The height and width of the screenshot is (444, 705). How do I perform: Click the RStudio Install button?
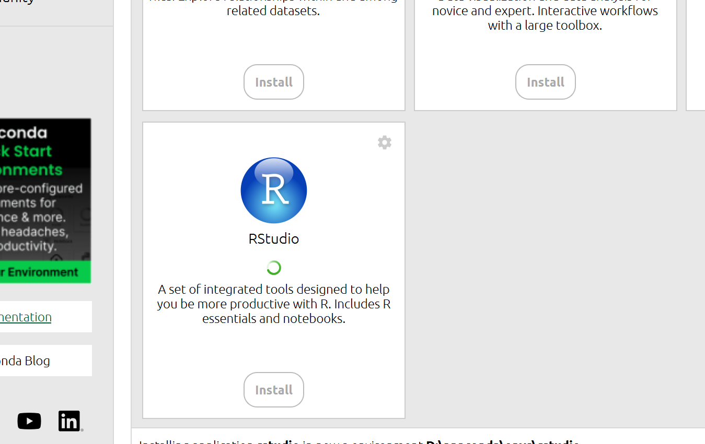tap(274, 390)
